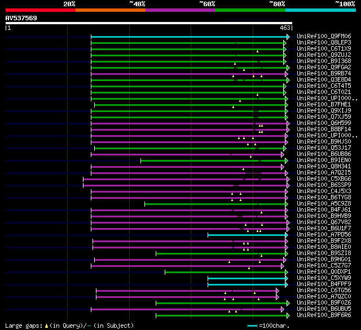Click the purple ~60% identity legend segment

180,10
